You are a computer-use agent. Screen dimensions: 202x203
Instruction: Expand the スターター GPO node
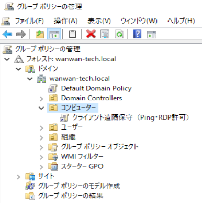click(x=41, y=167)
